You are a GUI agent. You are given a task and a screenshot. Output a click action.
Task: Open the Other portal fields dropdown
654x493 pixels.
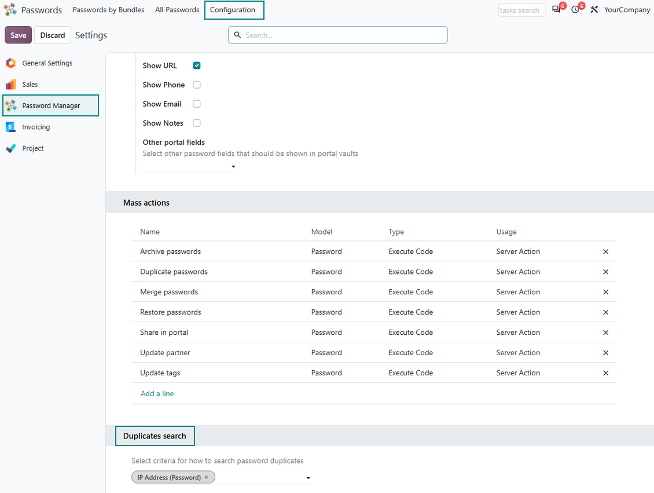tap(189, 167)
